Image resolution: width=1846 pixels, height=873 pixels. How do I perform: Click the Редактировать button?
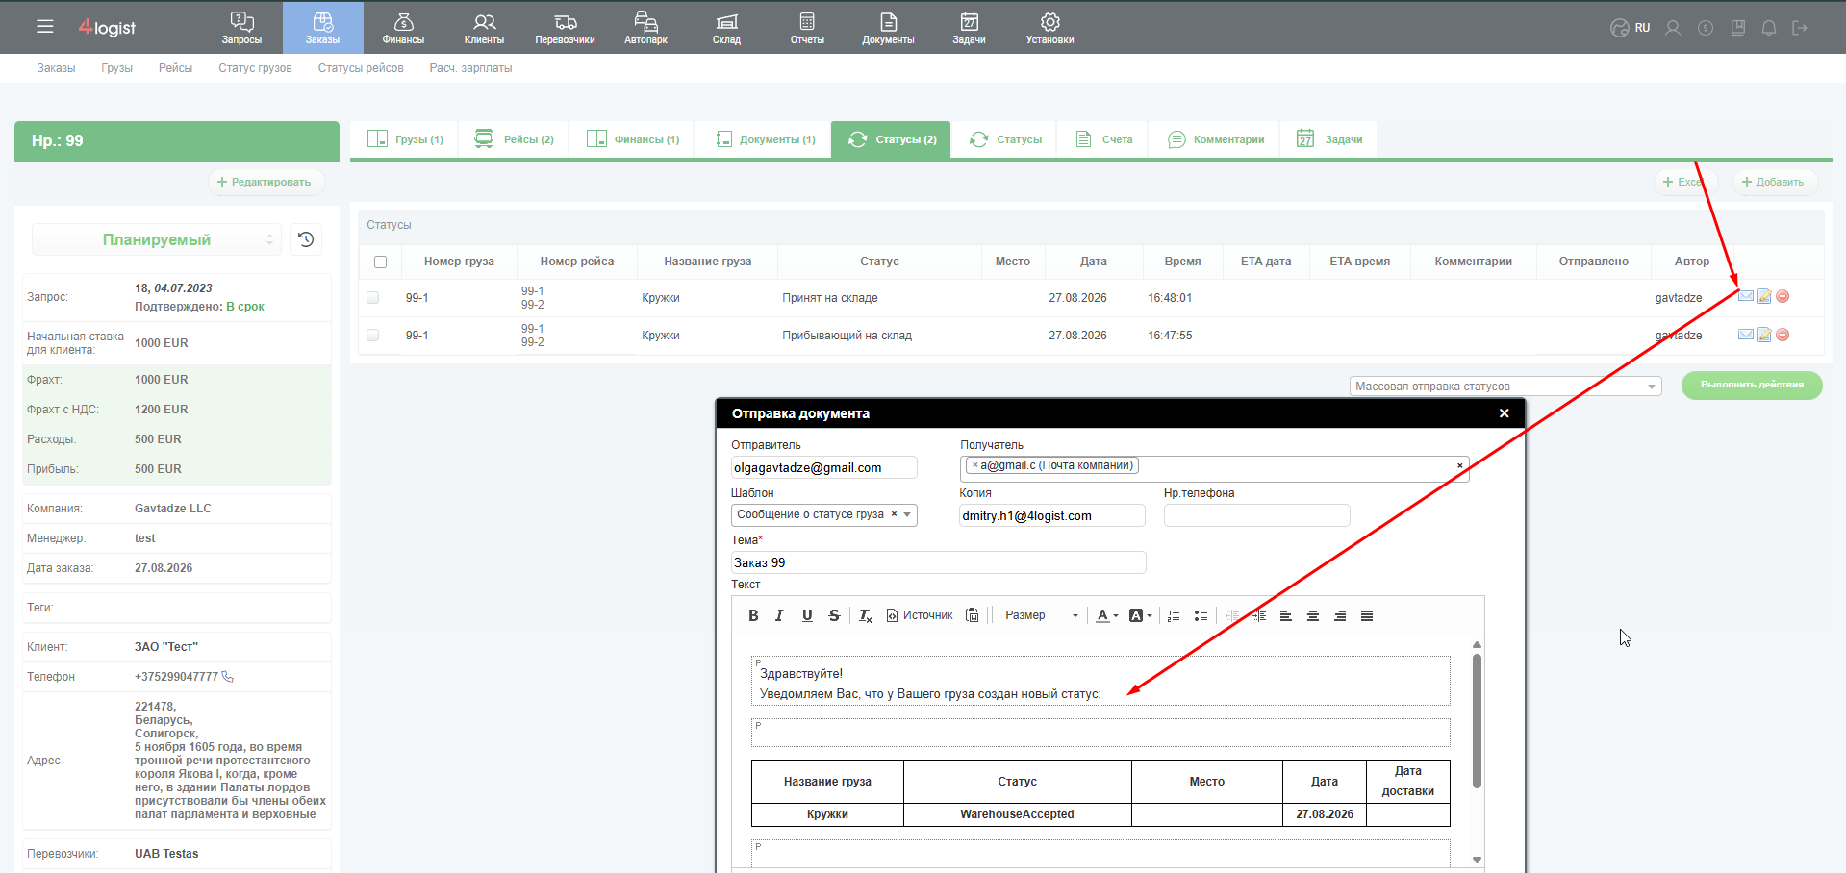tap(265, 182)
